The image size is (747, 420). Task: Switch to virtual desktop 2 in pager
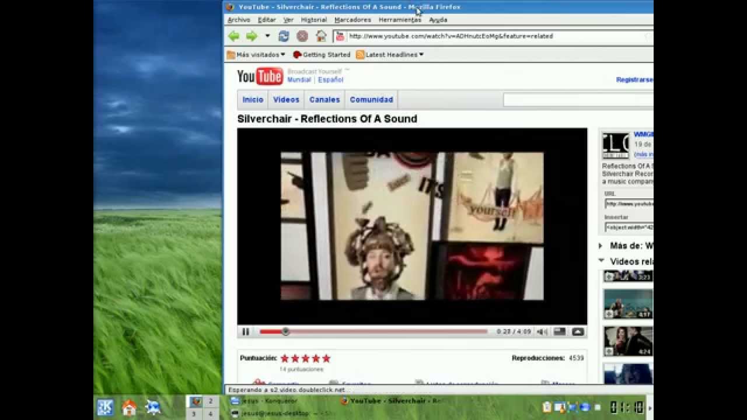pos(211,401)
